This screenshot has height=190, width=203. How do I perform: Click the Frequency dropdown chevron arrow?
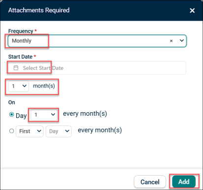coord(182,40)
